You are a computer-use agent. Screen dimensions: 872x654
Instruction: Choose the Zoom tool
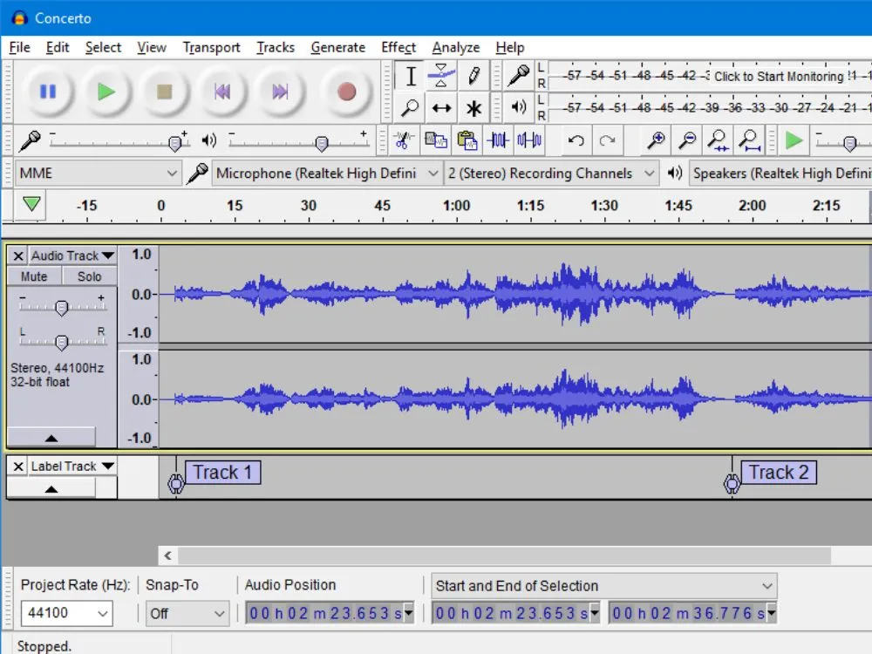[410, 108]
